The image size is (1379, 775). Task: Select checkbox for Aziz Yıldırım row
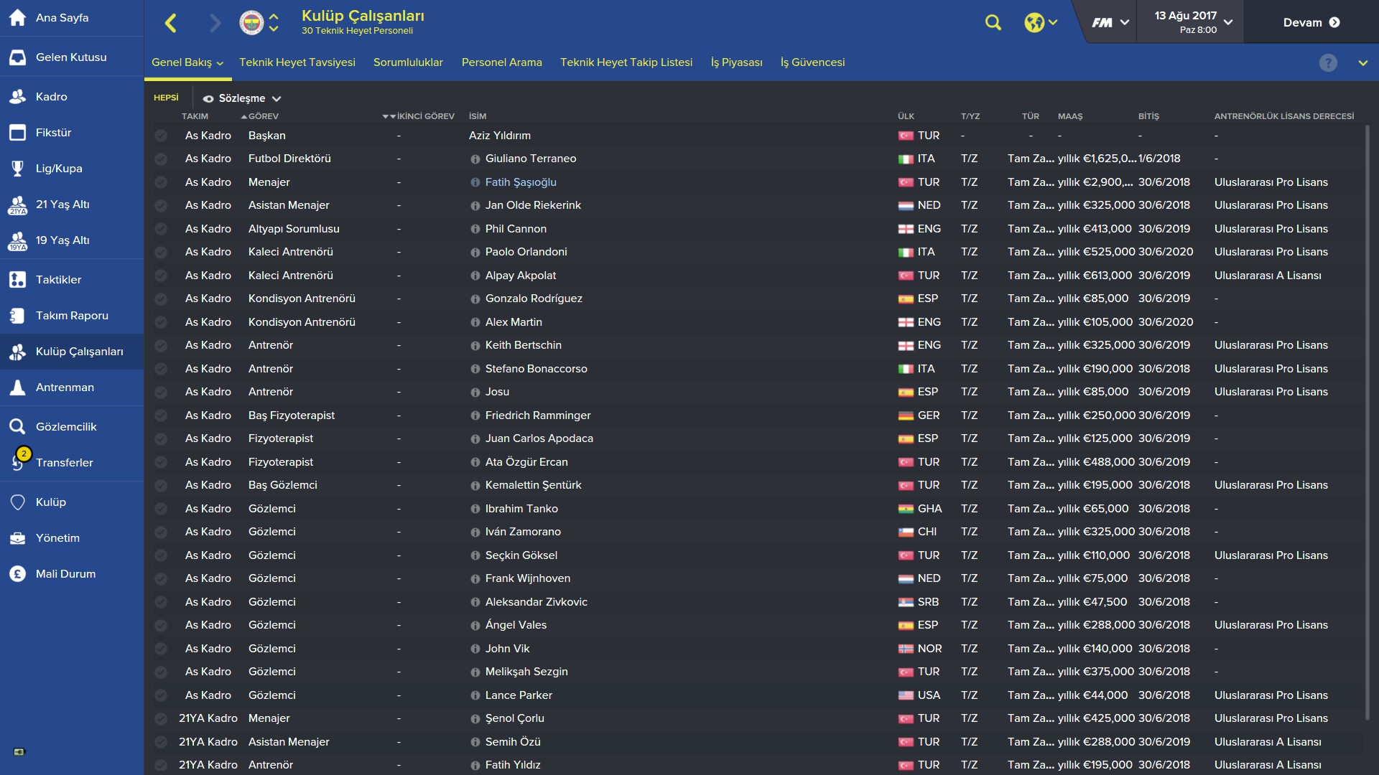click(161, 136)
